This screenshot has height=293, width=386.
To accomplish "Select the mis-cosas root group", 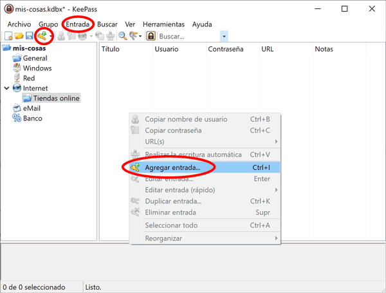I will coord(30,48).
